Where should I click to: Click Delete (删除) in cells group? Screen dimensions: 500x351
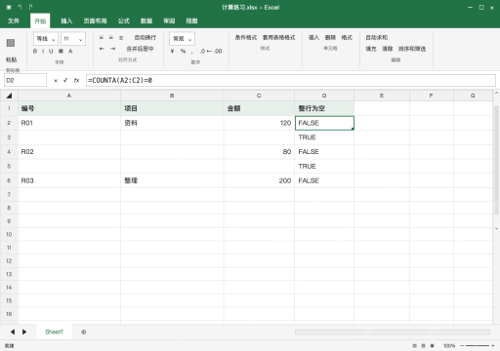coord(330,38)
